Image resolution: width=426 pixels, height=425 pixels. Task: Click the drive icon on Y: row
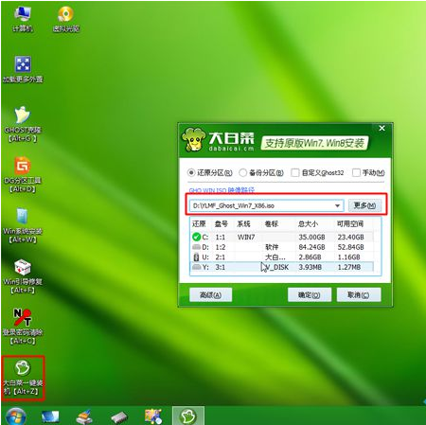tap(196, 267)
